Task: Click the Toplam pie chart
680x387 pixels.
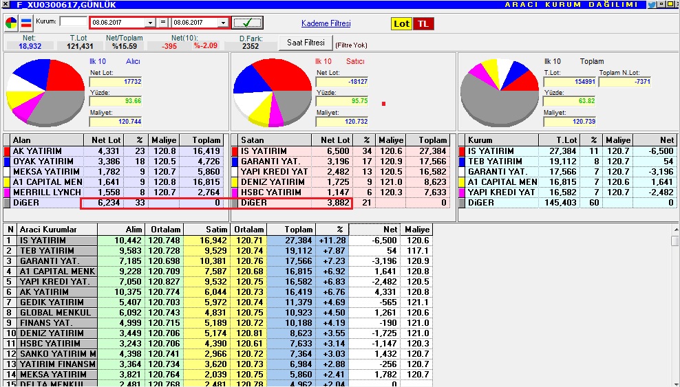Action: (x=500, y=92)
